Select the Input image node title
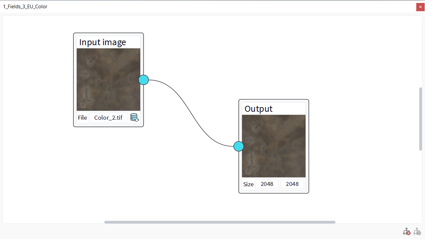The image size is (425, 239). [x=103, y=42]
